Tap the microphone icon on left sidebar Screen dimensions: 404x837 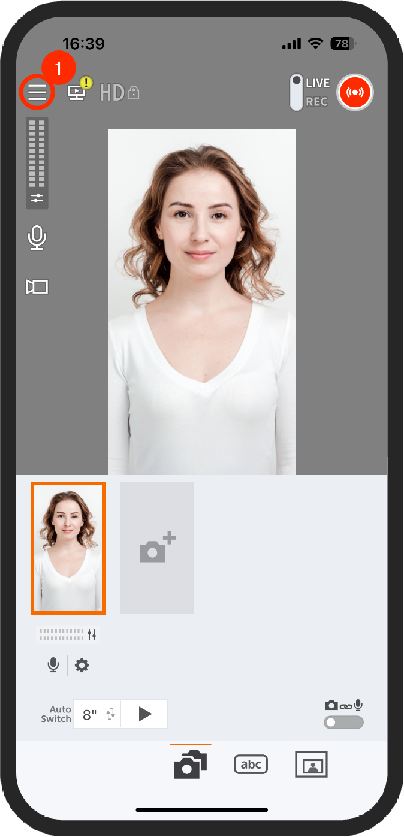tap(37, 238)
